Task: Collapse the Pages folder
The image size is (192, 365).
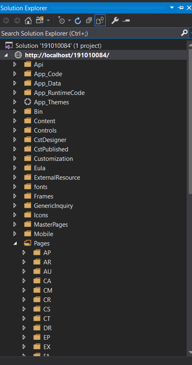Action: tap(15, 243)
